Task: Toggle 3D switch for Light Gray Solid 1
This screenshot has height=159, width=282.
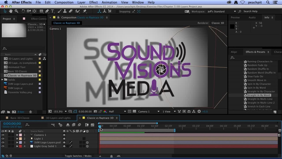Action: 87,146
